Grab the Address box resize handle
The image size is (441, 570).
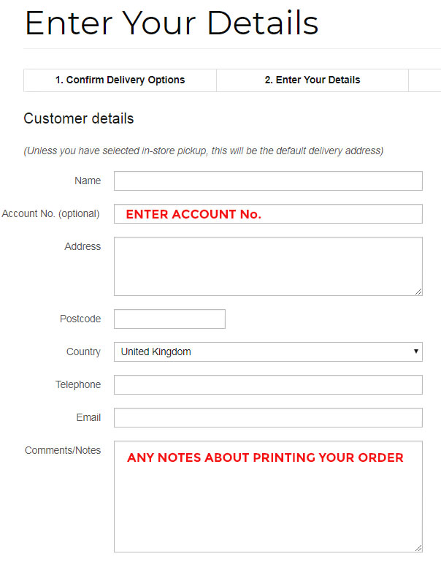(x=418, y=292)
